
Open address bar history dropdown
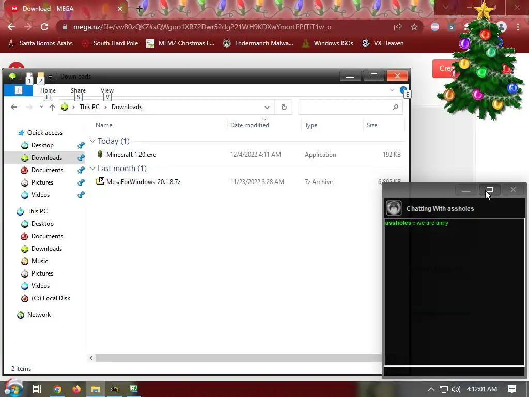pyautogui.click(x=267, y=108)
